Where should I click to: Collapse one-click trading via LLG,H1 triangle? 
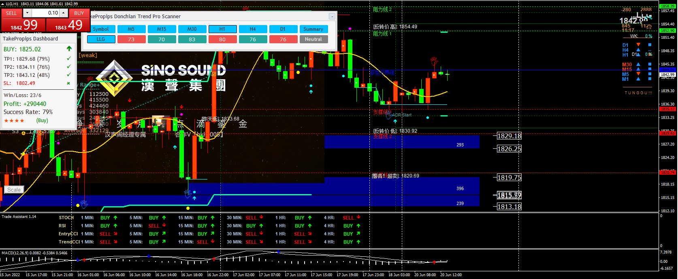point(3,4)
